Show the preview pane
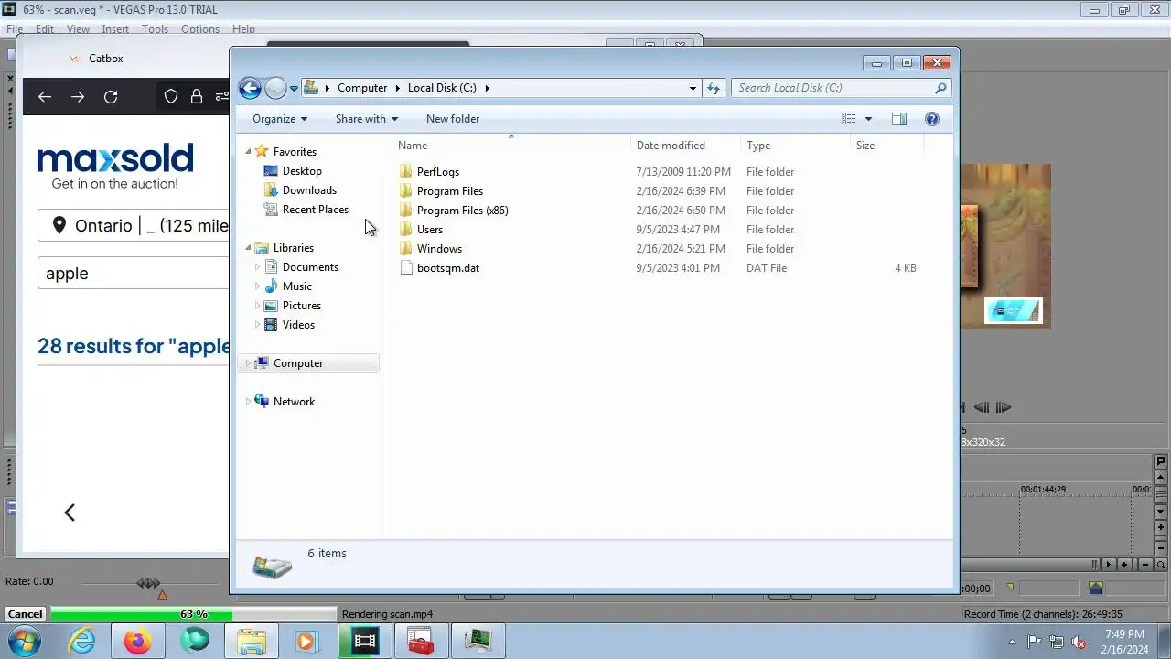This screenshot has width=1171, height=659. 899,119
